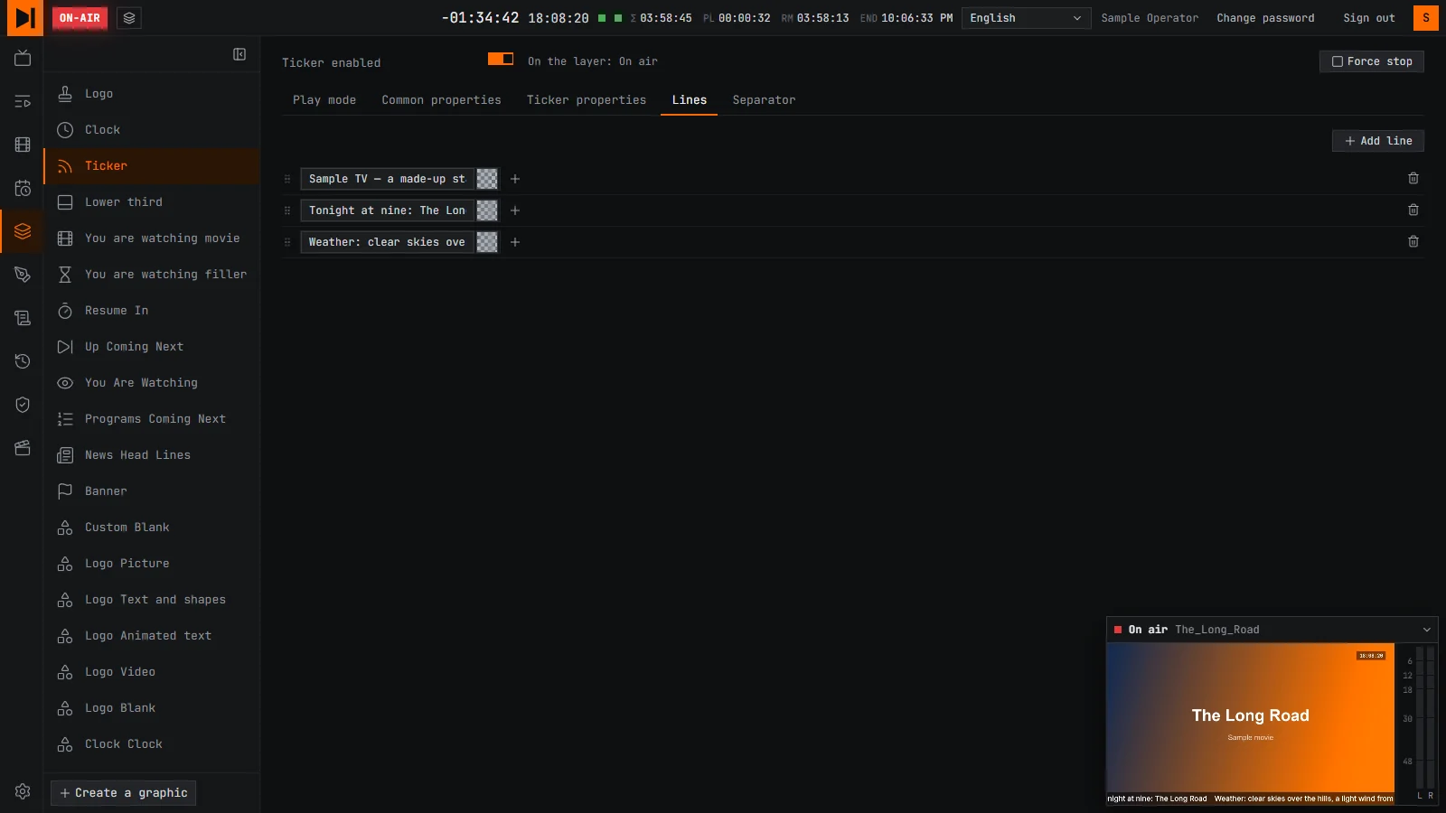Select the 'You Are Watching' eye item
This screenshot has width=1446, height=813.
(152, 383)
